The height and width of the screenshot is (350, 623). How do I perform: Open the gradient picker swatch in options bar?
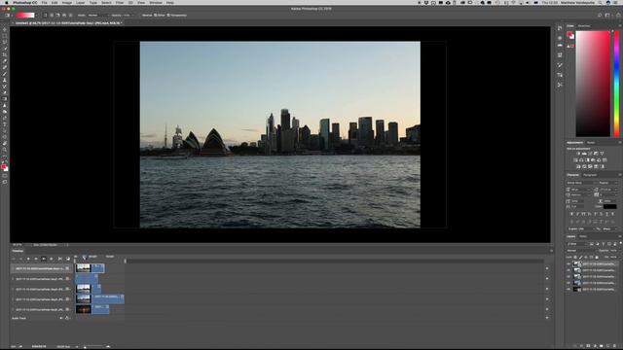pyautogui.click(x=25, y=16)
